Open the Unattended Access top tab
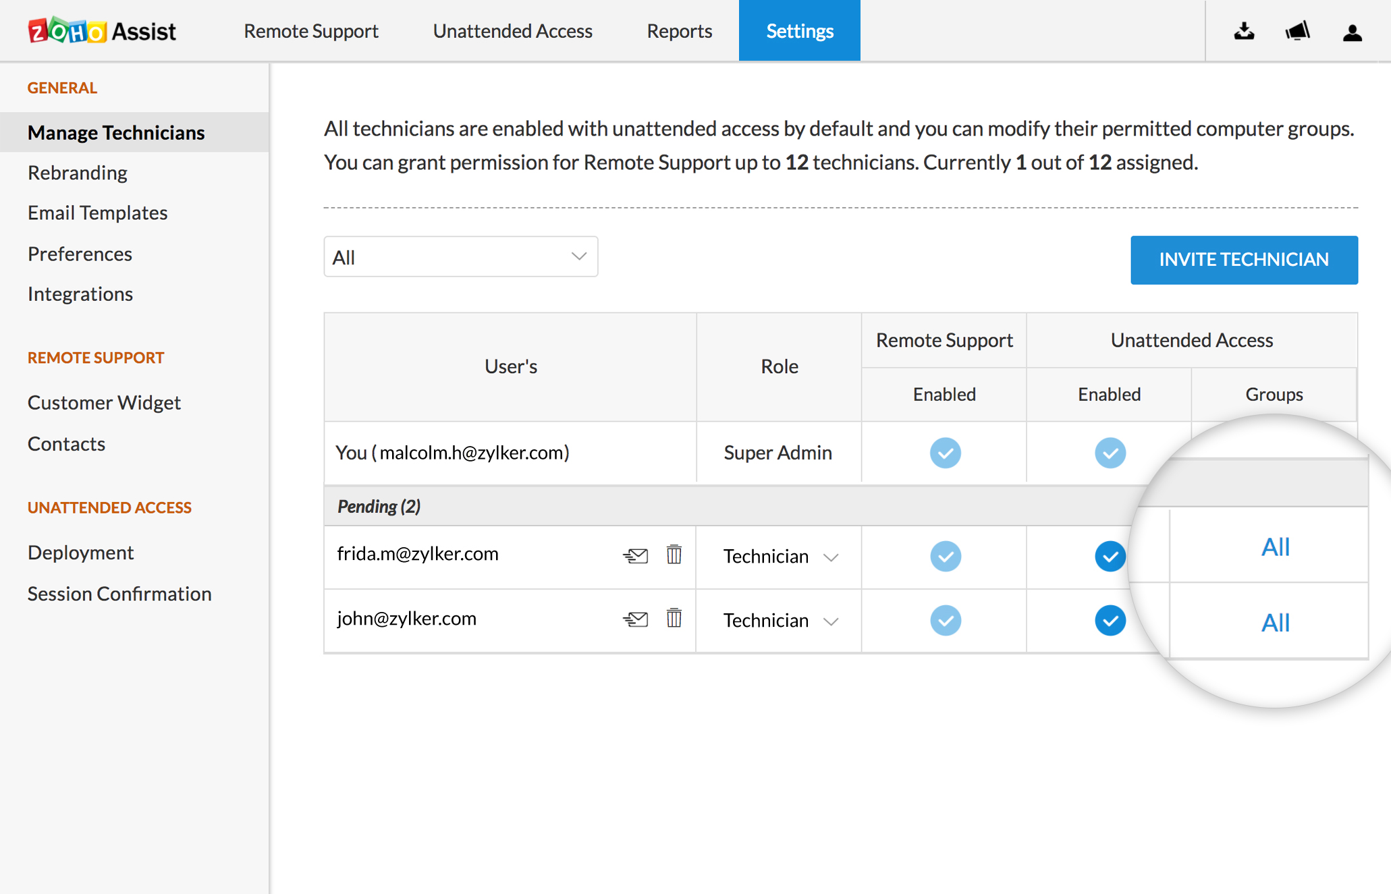Screen dimensions: 1391x894 (x=512, y=31)
